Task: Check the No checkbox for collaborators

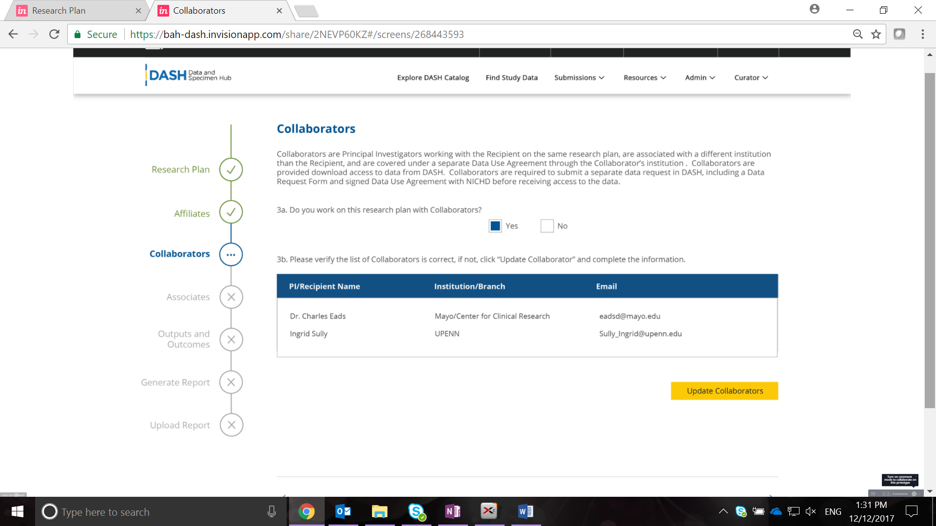Action: point(547,226)
